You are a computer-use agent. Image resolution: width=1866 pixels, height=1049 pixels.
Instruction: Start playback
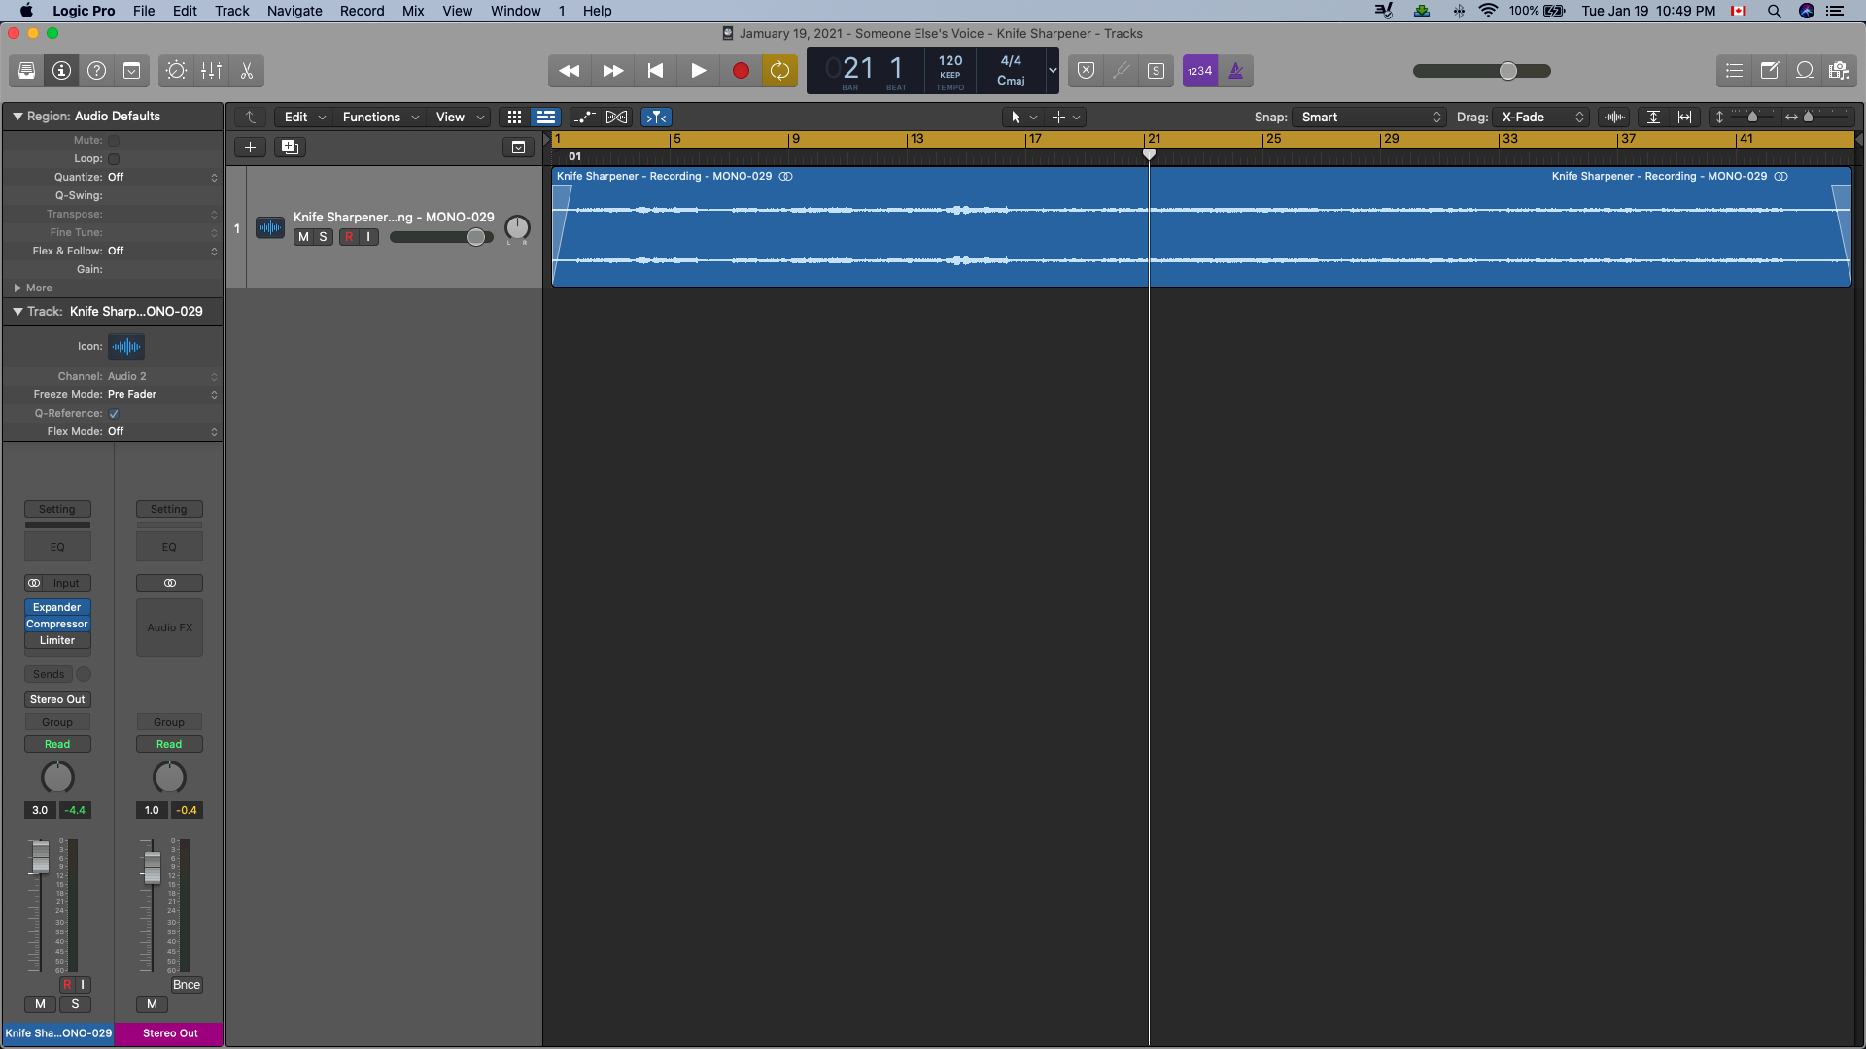pyautogui.click(x=698, y=71)
